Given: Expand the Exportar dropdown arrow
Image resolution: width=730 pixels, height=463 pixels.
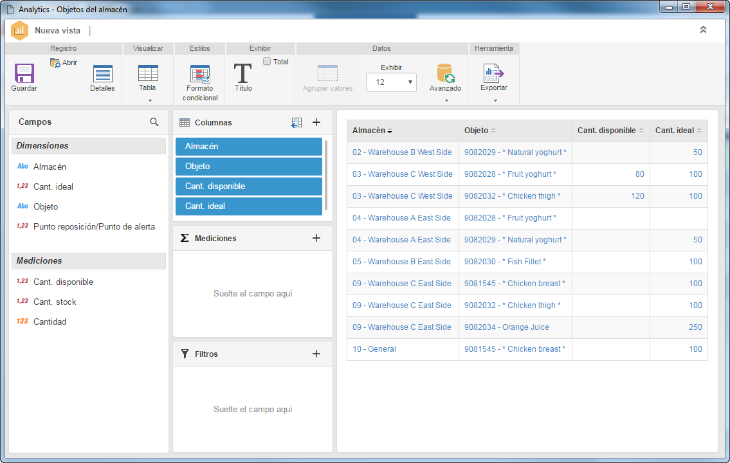Looking at the screenshot, I should [495, 100].
